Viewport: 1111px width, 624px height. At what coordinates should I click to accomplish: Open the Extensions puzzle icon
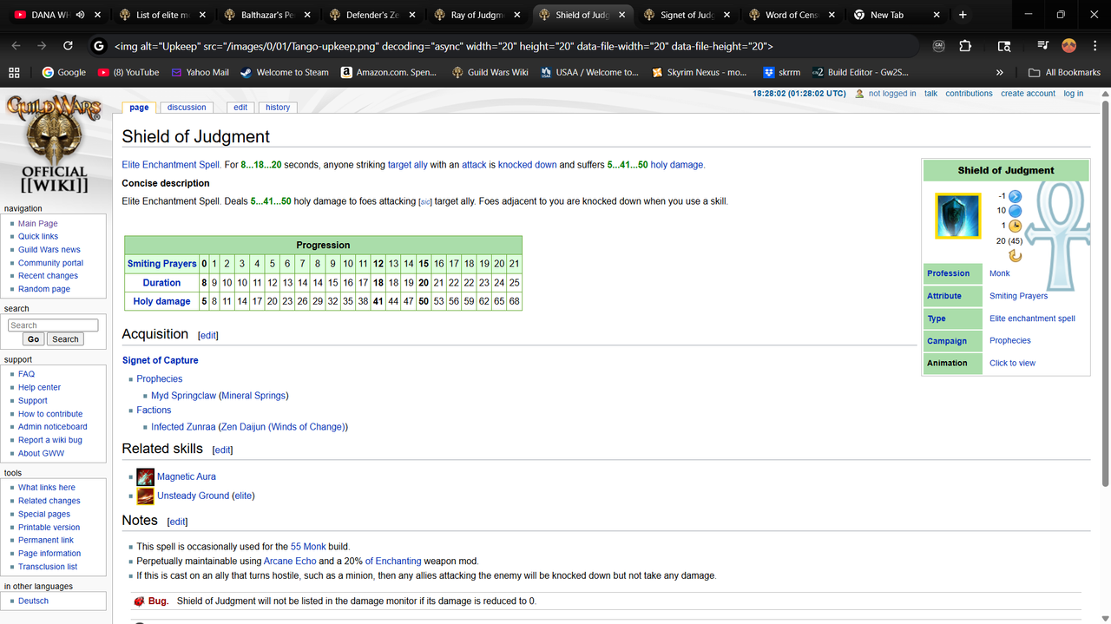(x=965, y=46)
